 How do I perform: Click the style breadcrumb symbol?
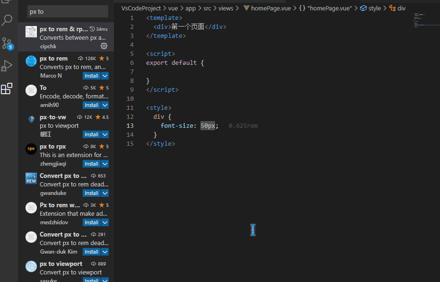(x=374, y=9)
